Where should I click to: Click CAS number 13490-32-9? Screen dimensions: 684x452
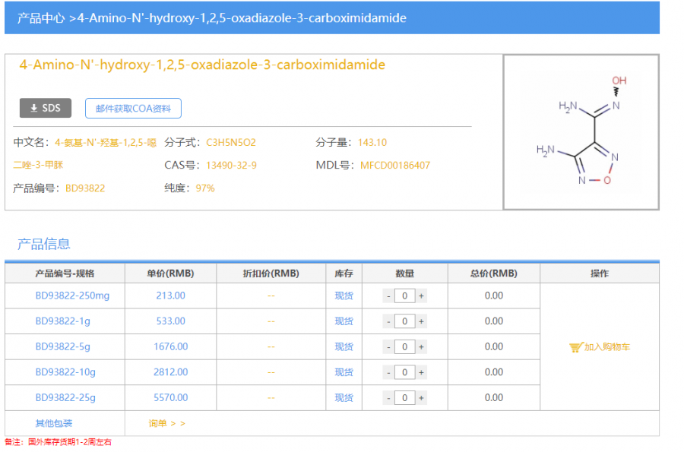pyautogui.click(x=231, y=165)
